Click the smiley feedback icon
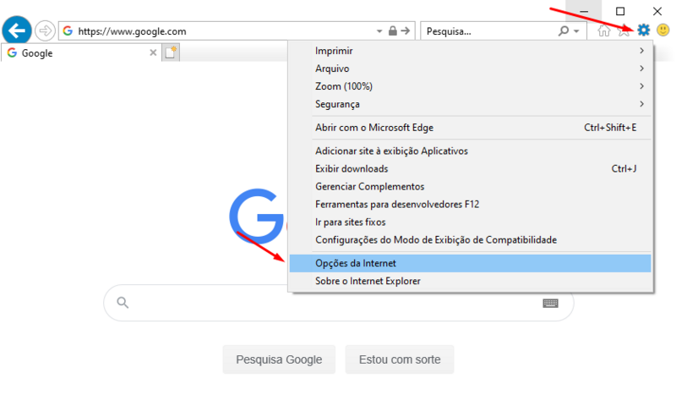 point(662,30)
